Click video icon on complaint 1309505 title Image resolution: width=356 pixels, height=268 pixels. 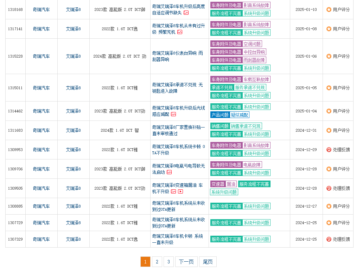pyautogui.click(x=180, y=191)
